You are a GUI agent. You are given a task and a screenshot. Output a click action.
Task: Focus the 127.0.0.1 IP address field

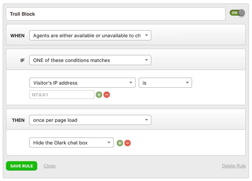[x=62, y=95]
